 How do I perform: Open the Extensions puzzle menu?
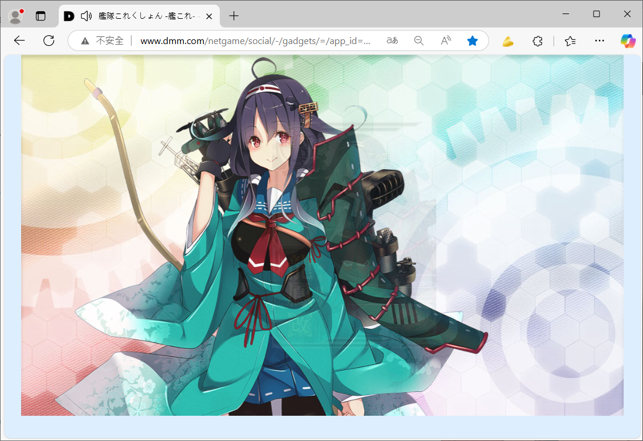click(x=537, y=41)
